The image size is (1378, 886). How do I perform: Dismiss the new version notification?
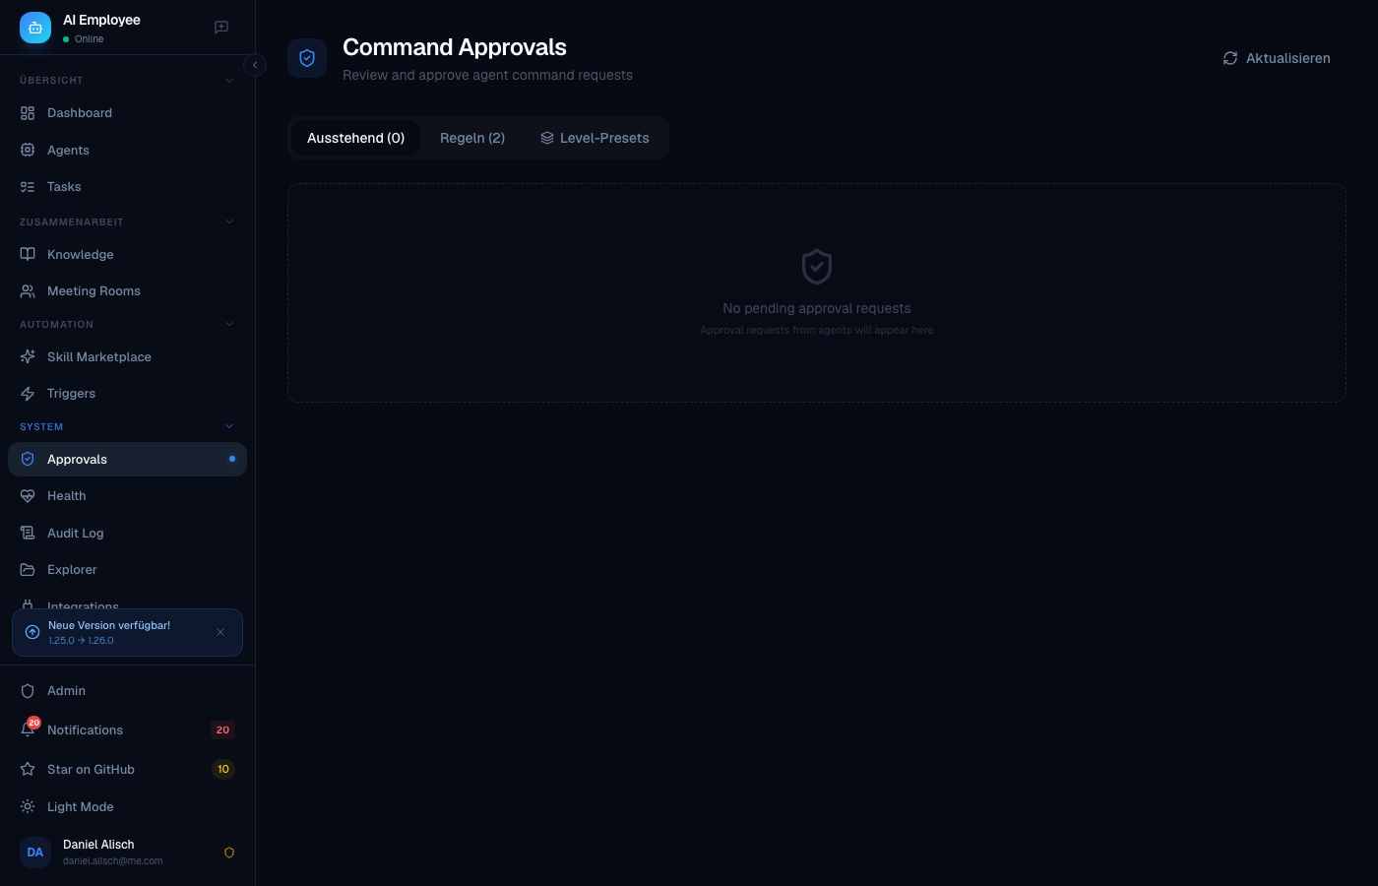pyautogui.click(x=220, y=632)
